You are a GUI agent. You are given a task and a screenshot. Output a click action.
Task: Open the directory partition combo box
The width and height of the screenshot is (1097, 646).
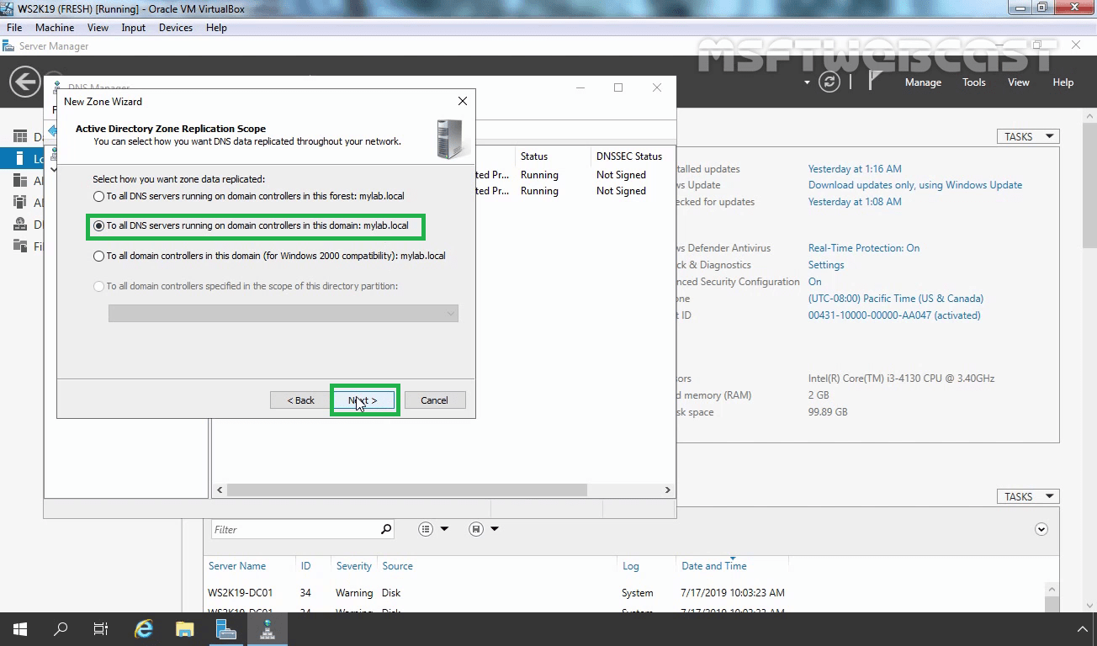tap(284, 314)
